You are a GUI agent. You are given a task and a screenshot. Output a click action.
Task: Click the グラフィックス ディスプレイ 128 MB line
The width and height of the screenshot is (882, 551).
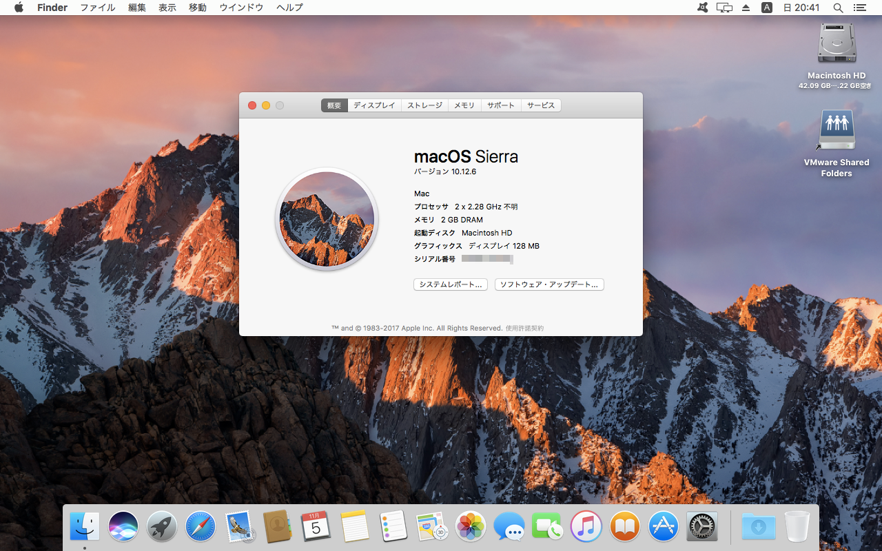[x=477, y=246]
